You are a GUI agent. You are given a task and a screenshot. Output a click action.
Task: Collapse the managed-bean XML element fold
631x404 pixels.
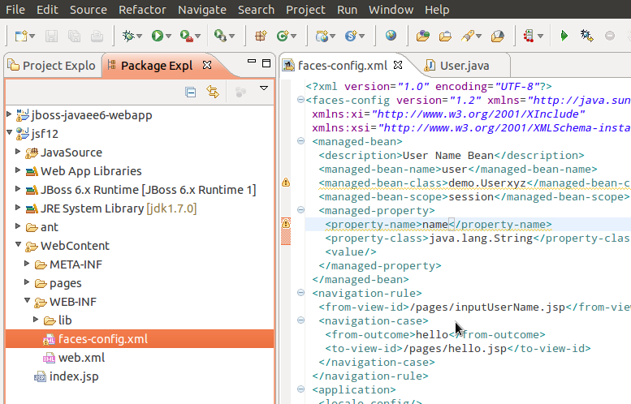click(301, 141)
